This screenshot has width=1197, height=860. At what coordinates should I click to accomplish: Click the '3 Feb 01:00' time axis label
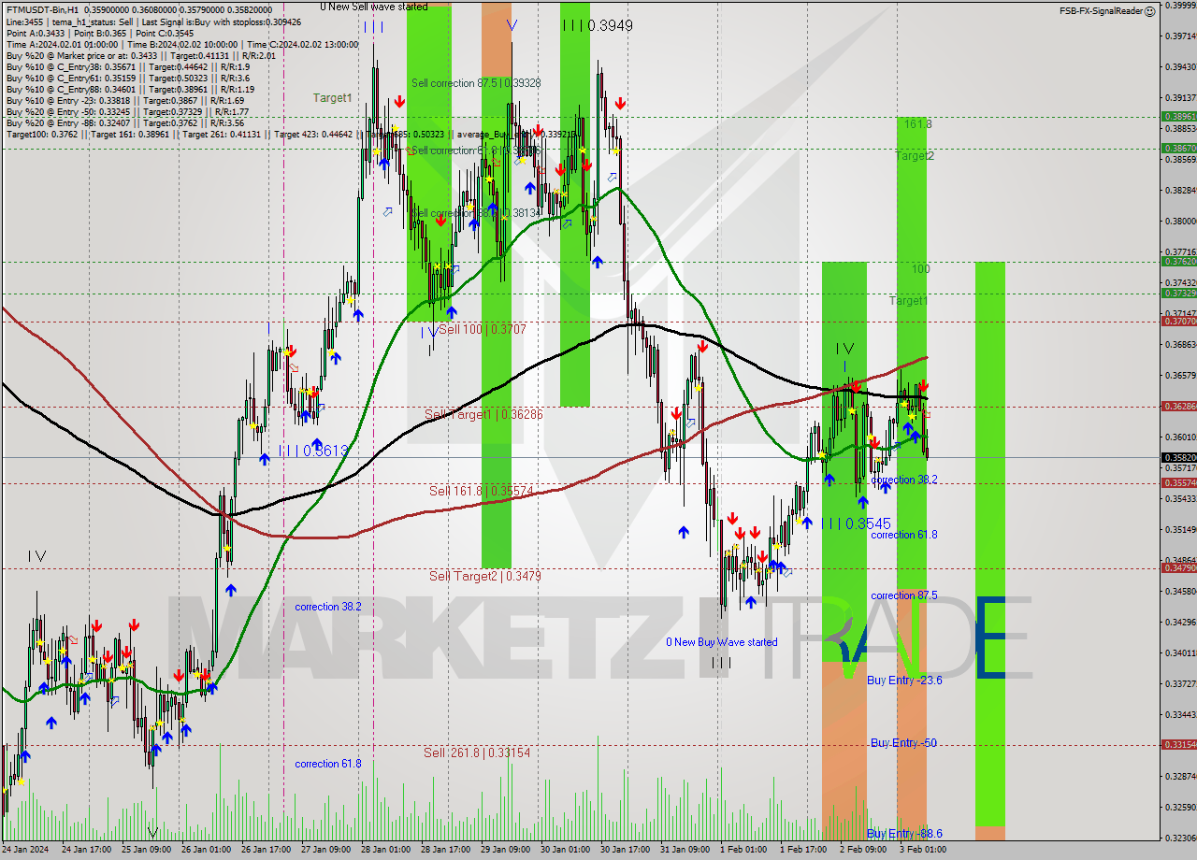coord(923,850)
